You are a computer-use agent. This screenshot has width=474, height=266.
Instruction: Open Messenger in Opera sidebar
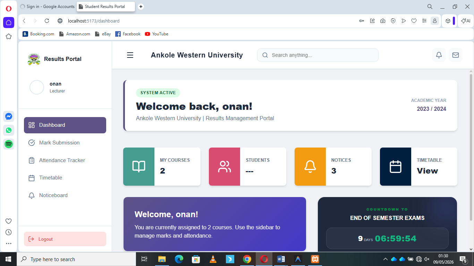[9, 116]
